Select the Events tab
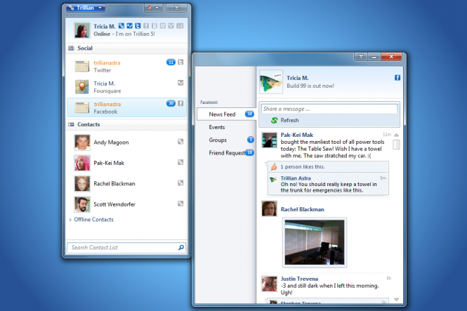Screen dimensions: 467x311 click(225, 127)
